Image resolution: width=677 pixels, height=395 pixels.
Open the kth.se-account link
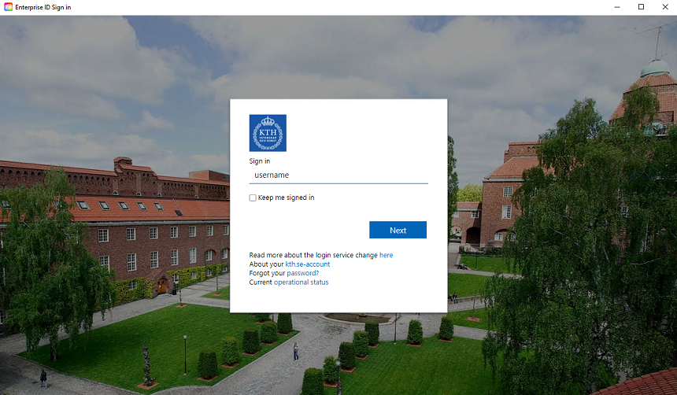coord(304,264)
